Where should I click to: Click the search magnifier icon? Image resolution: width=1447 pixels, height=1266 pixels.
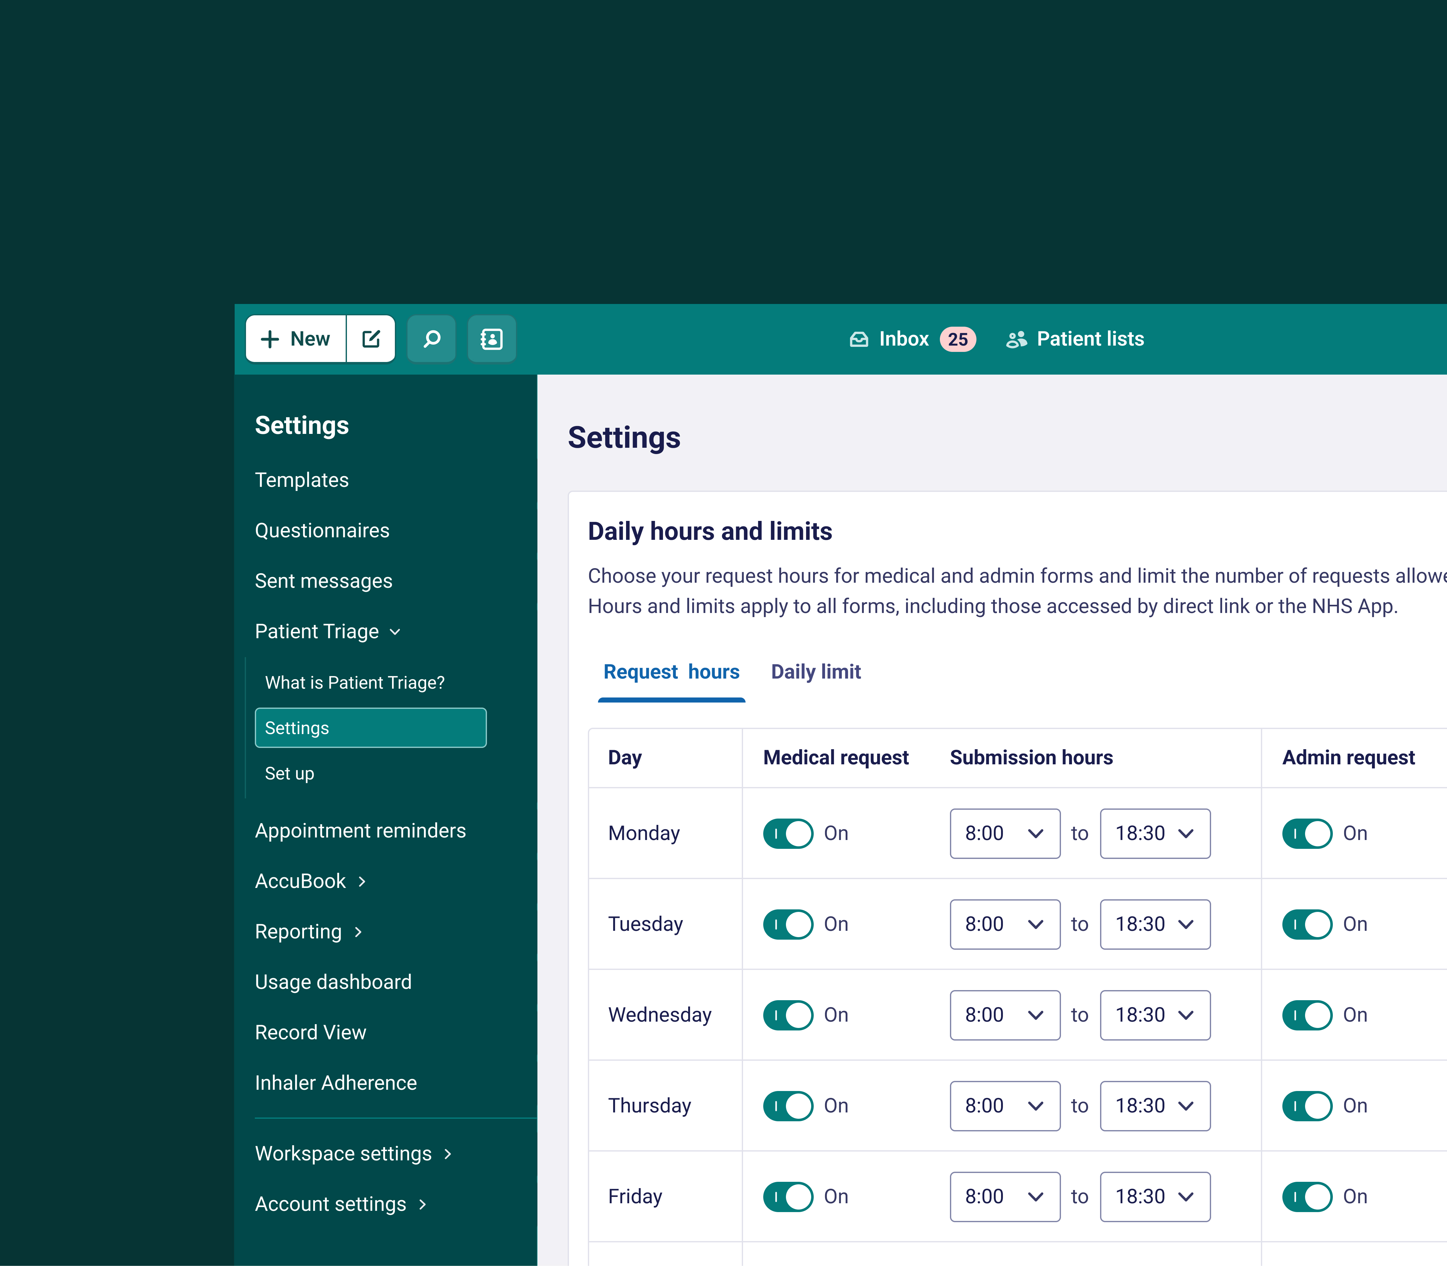pyautogui.click(x=432, y=339)
